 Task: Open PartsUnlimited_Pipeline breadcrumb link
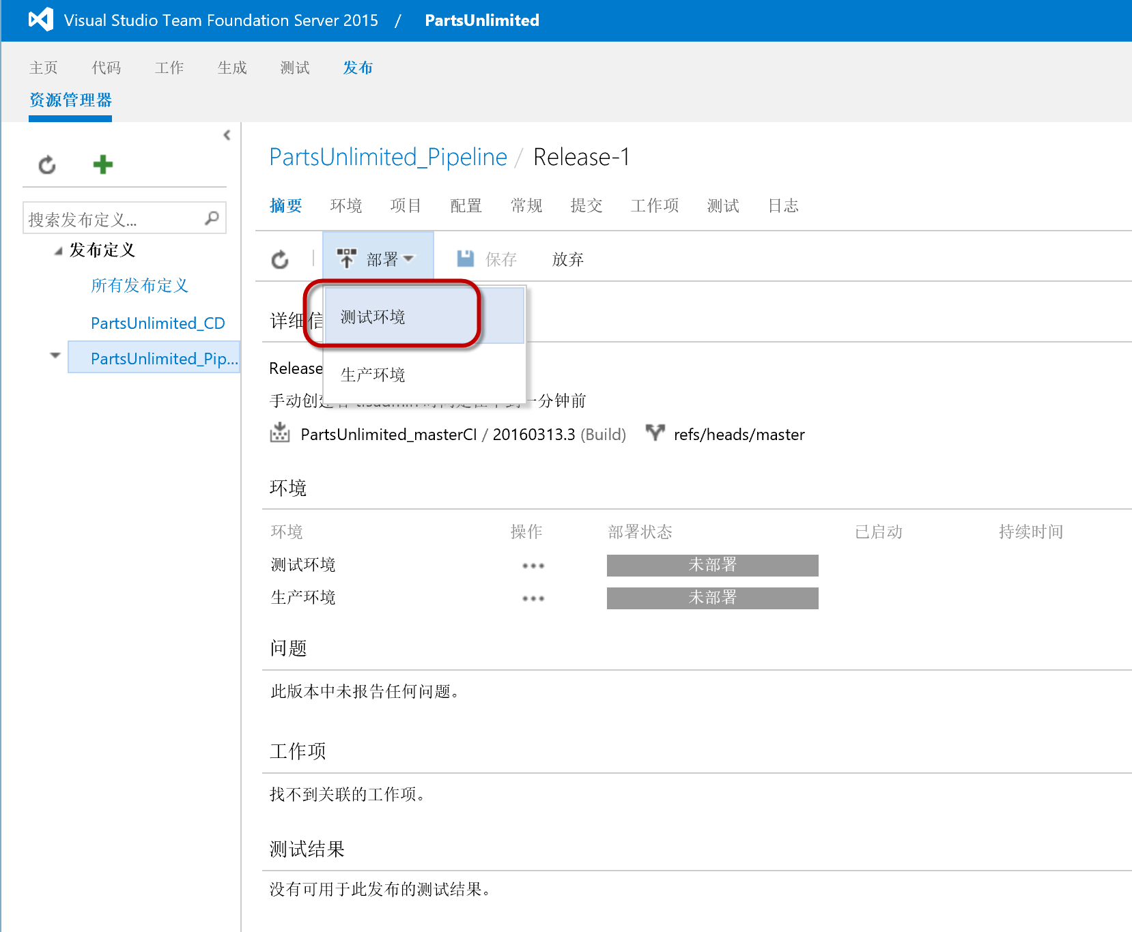388,157
